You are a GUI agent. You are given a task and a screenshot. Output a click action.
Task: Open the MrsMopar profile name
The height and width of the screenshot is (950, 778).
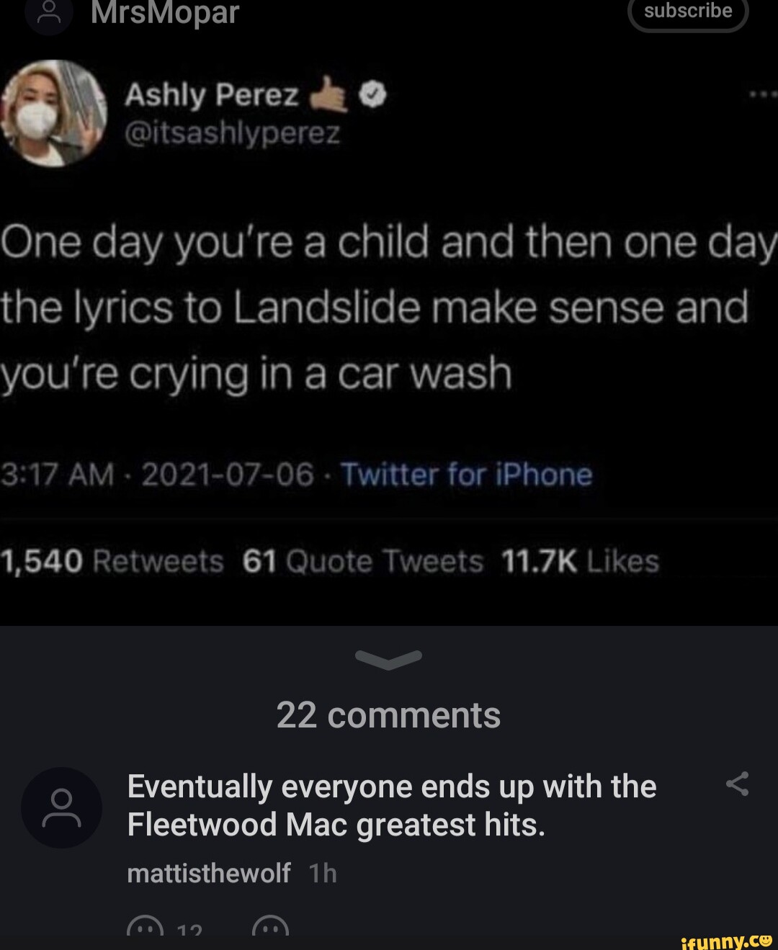point(165,13)
